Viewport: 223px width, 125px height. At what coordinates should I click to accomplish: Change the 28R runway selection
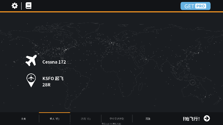(x=46, y=85)
